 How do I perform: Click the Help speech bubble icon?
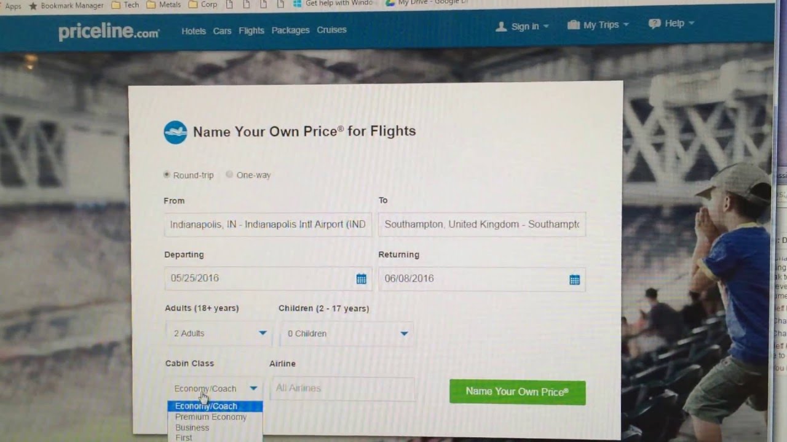click(x=654, y=24)
